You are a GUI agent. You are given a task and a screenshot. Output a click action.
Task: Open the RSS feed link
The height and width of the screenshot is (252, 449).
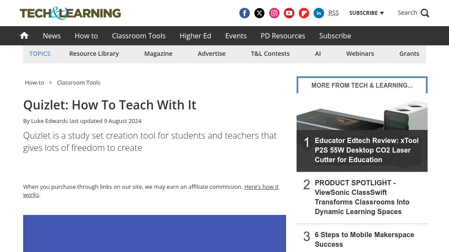click(x=333, y=13)
